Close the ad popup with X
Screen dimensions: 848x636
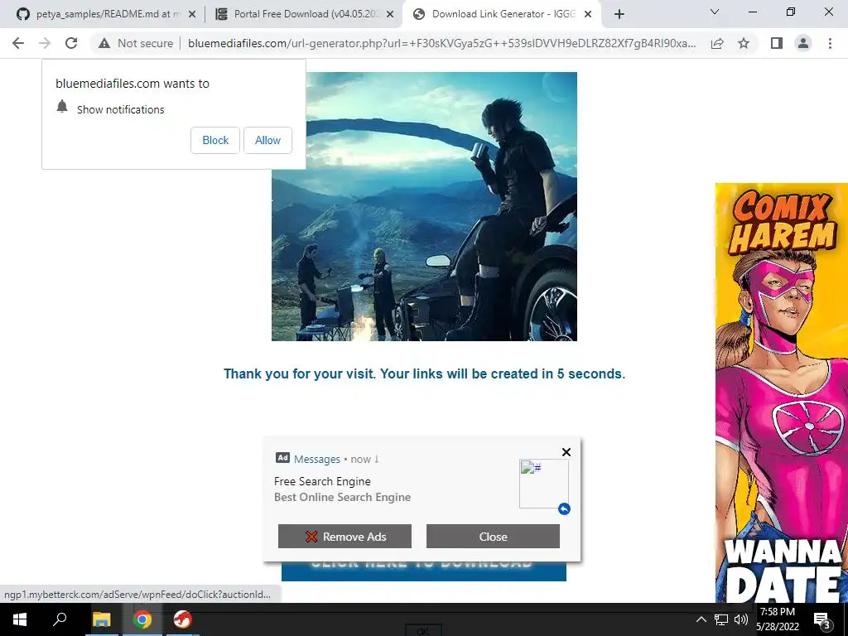pyautogui.click(x=566, y=452)
